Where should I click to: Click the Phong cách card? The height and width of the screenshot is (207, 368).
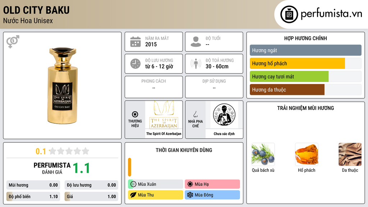154,87
